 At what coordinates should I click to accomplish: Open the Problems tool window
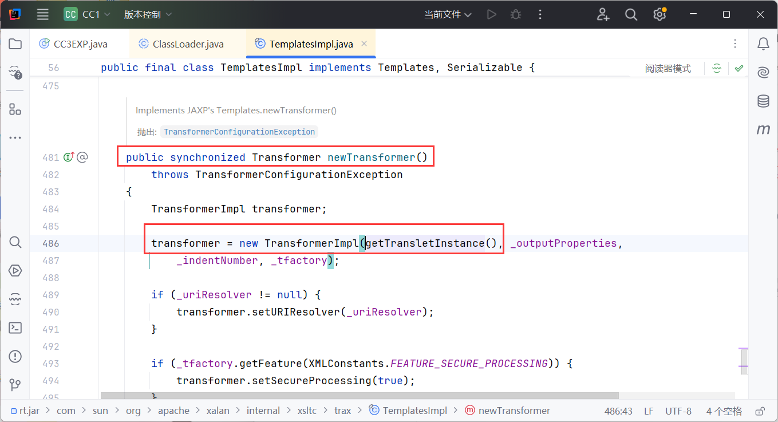point(15,356)
